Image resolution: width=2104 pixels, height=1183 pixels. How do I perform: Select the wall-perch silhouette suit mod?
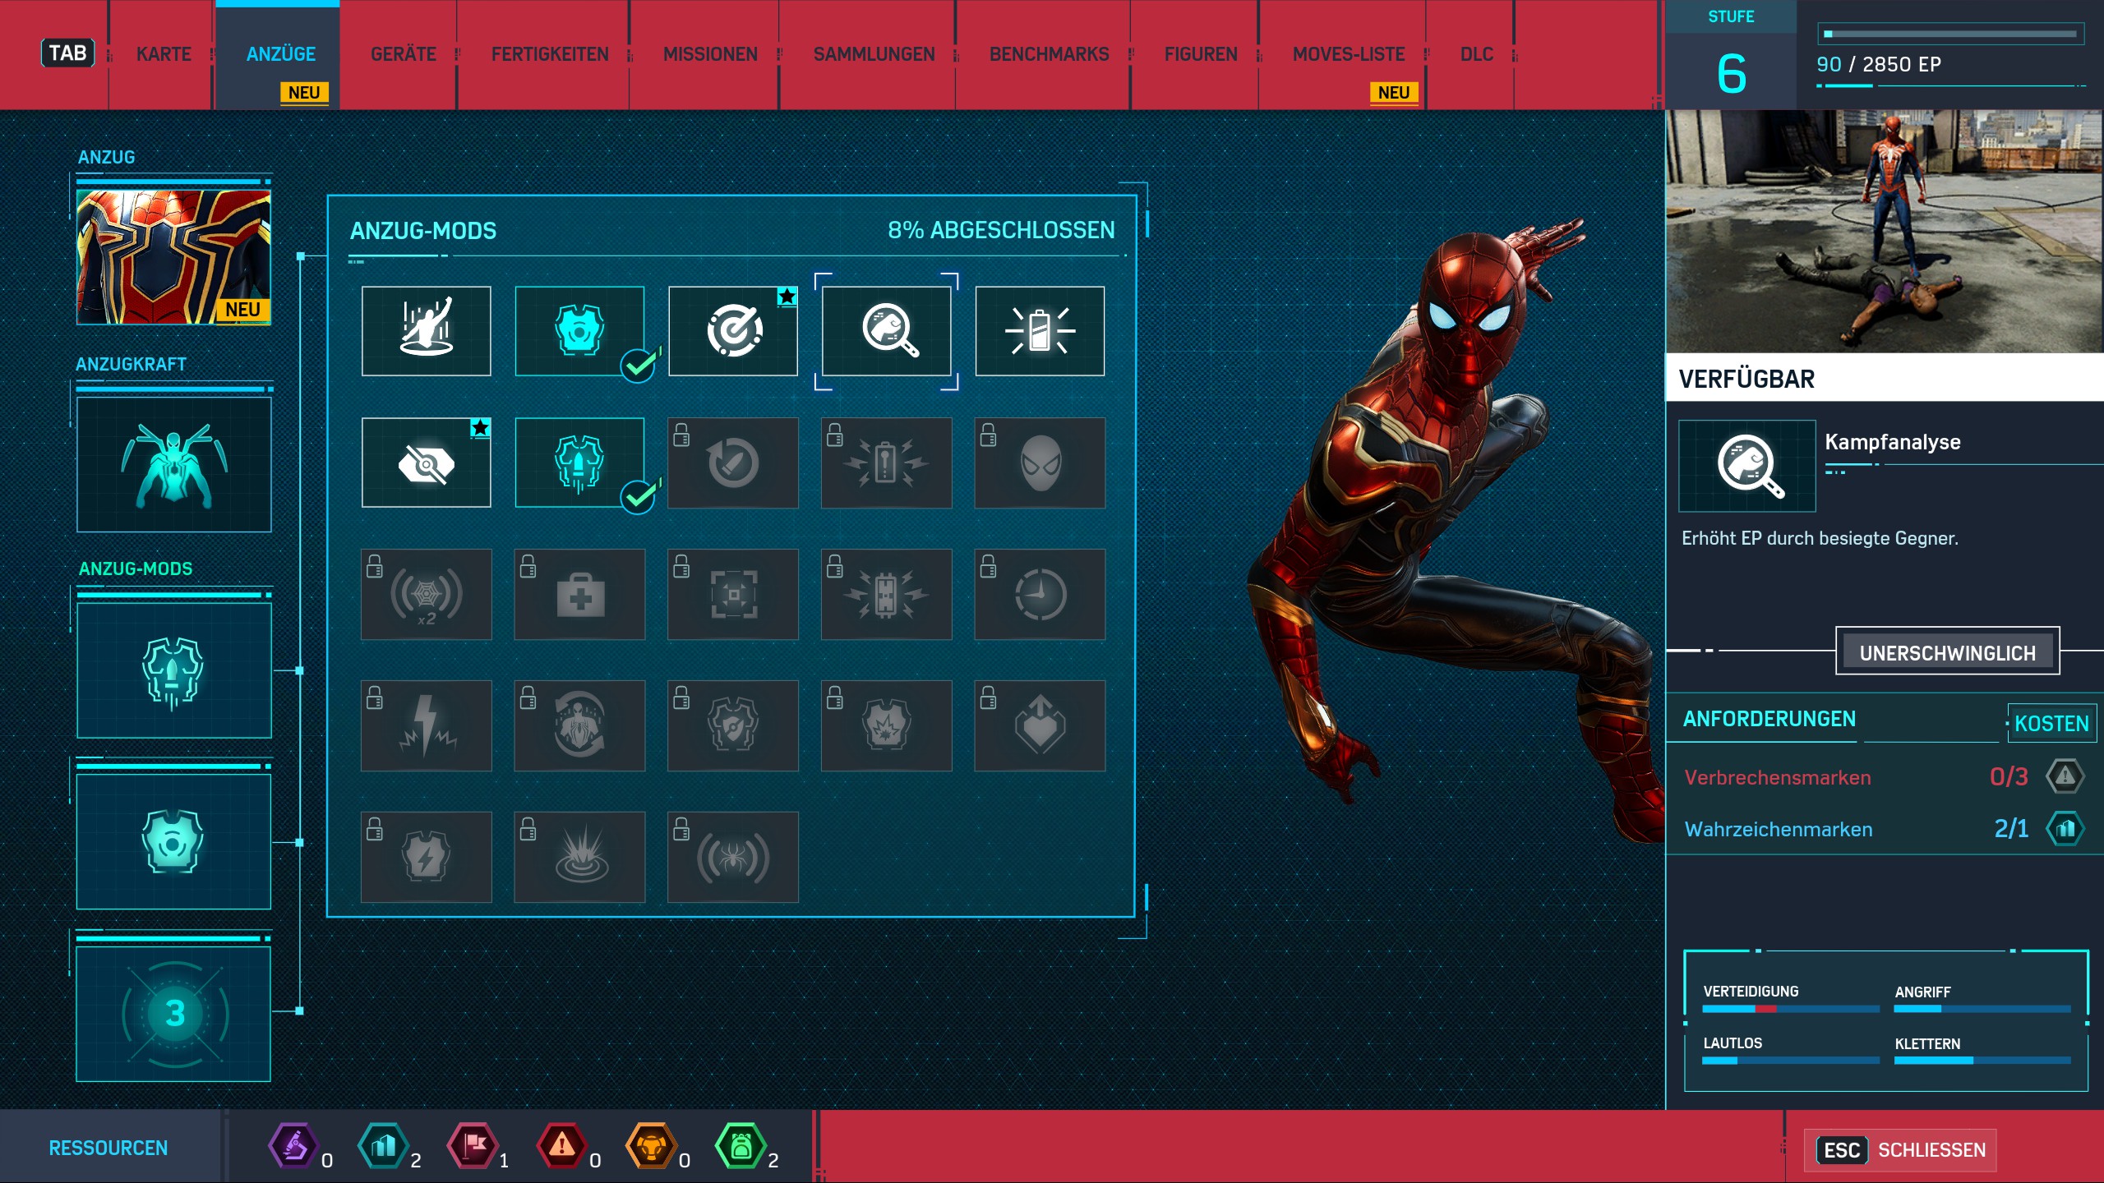point(426,331)
